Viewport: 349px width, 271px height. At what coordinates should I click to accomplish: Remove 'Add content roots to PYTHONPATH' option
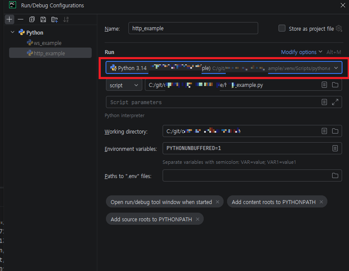[x=321, y=202]
